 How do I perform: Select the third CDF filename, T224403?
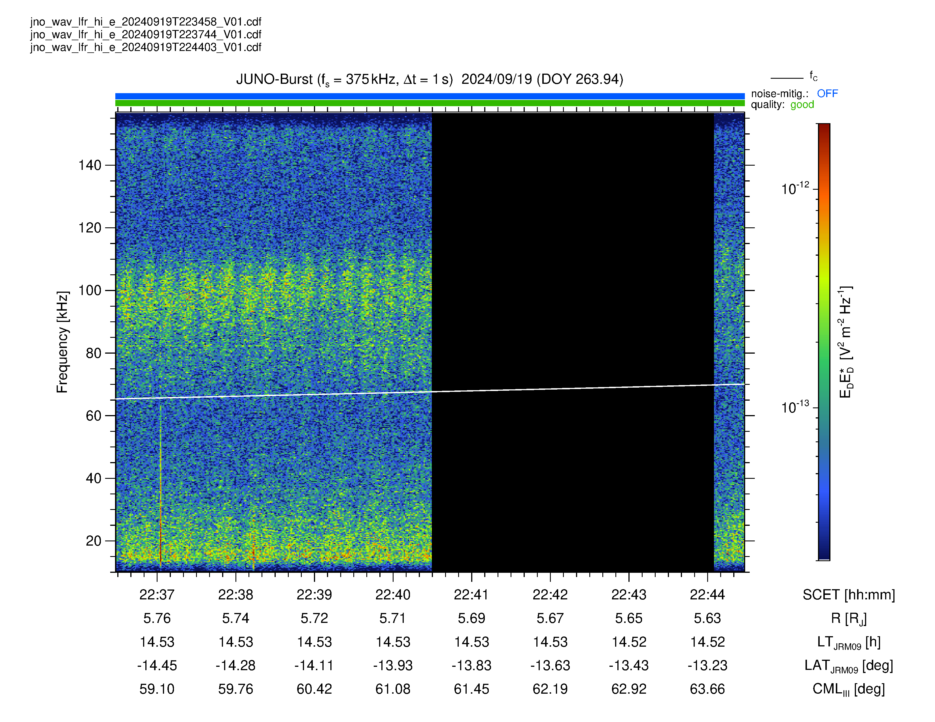(x=146, y=47)
